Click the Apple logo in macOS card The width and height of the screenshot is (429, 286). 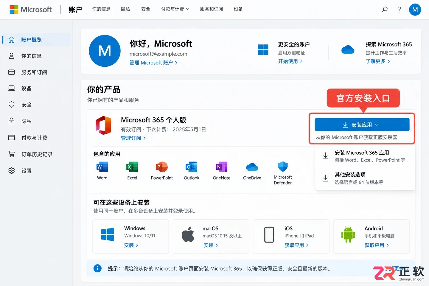tap(188, 234)
